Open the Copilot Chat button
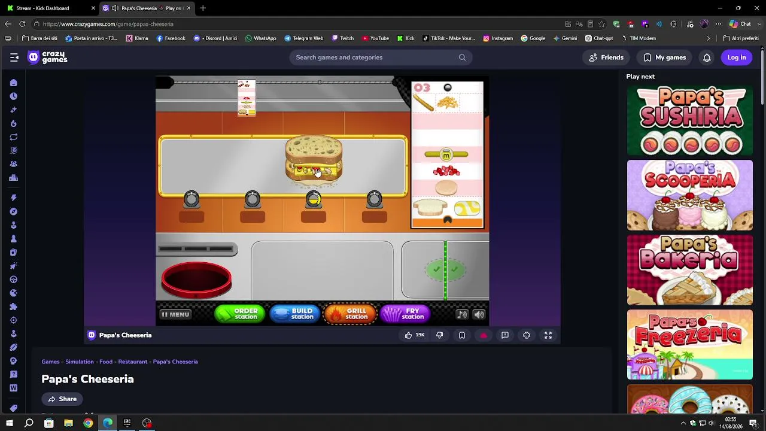 click(x=740, y=24)
